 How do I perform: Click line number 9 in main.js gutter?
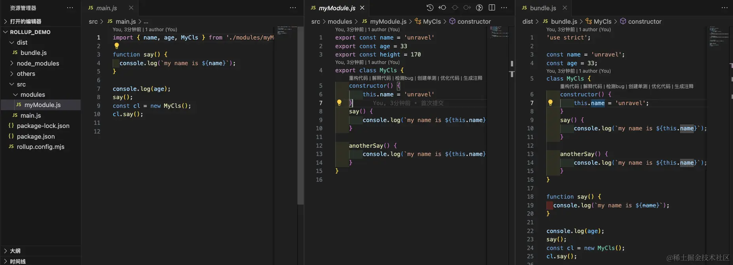(x=98, y=106)
